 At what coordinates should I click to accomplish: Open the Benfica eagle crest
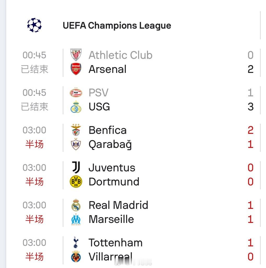click(76, 130)
